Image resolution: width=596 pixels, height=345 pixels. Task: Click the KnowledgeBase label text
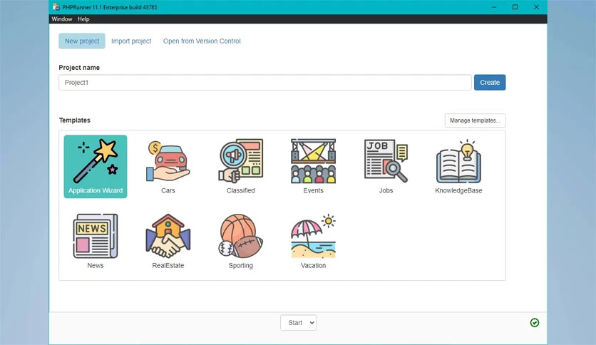tap(458, 190)
